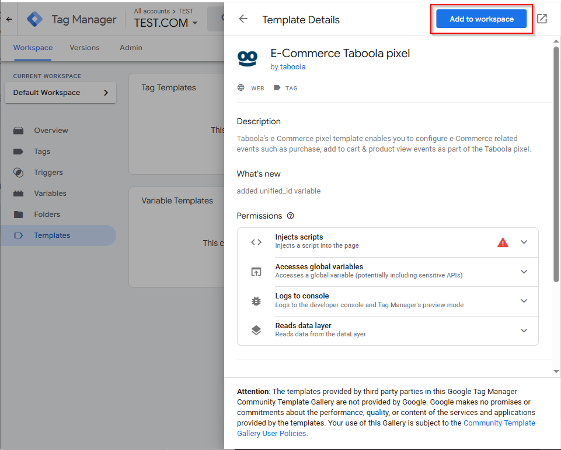The height and width of the screenshot is (450, 561).
Task: Expand the Injects scripts permission
Action: tap(524, 242)
